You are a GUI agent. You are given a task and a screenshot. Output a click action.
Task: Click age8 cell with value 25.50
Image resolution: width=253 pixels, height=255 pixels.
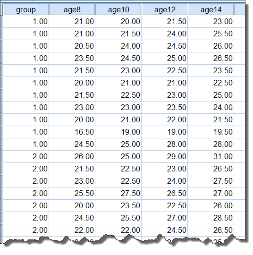pos(72,193)
